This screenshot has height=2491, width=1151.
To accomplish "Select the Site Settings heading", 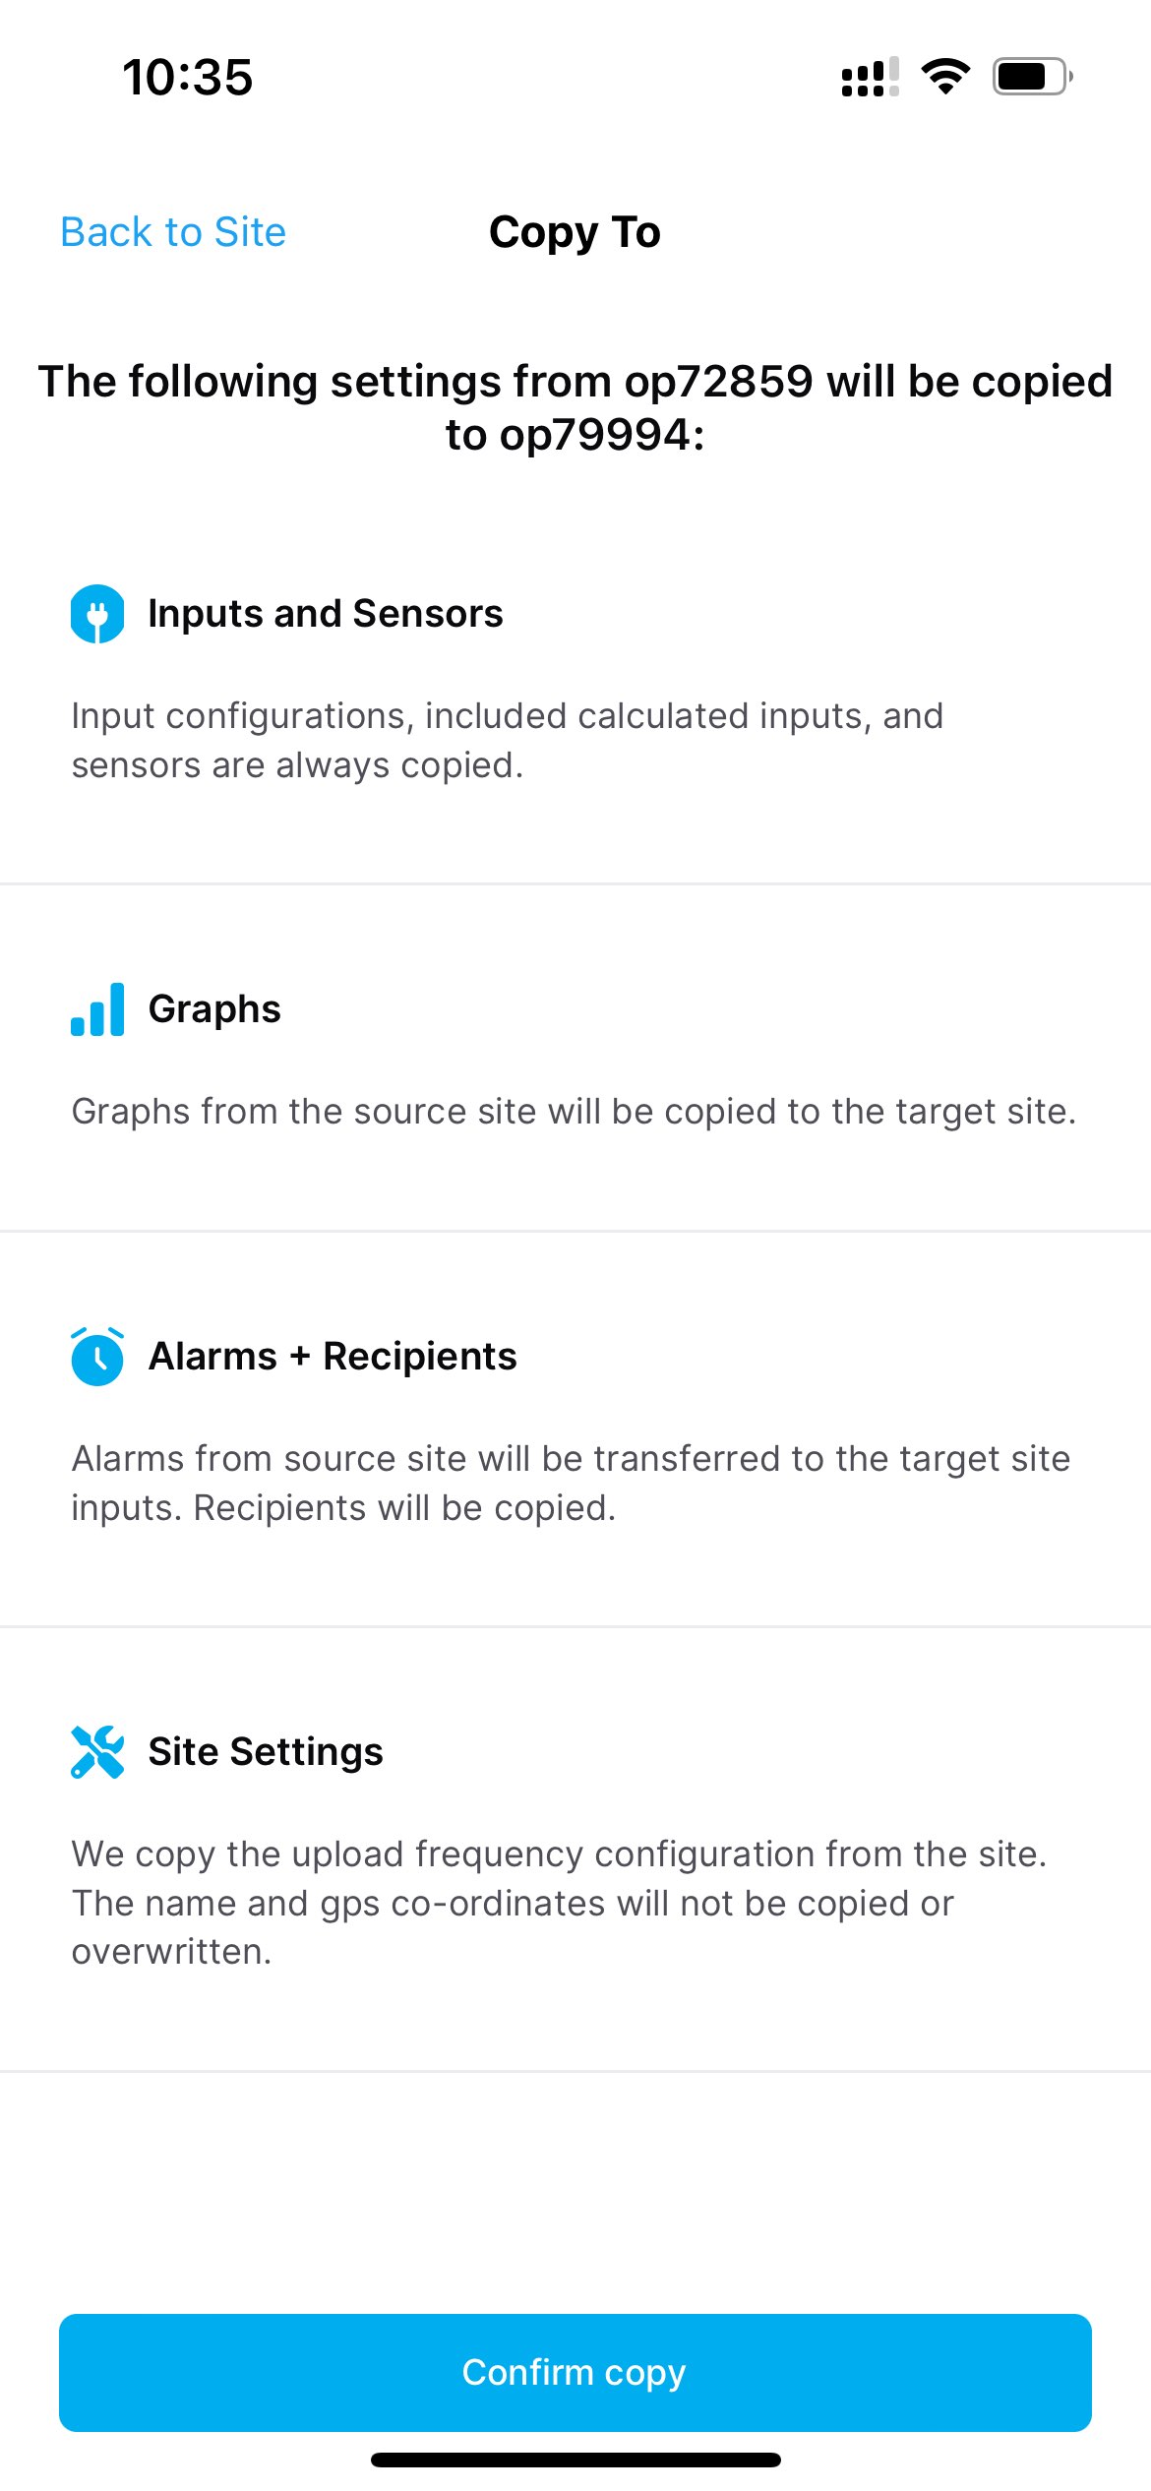I will coord(266,1752).
